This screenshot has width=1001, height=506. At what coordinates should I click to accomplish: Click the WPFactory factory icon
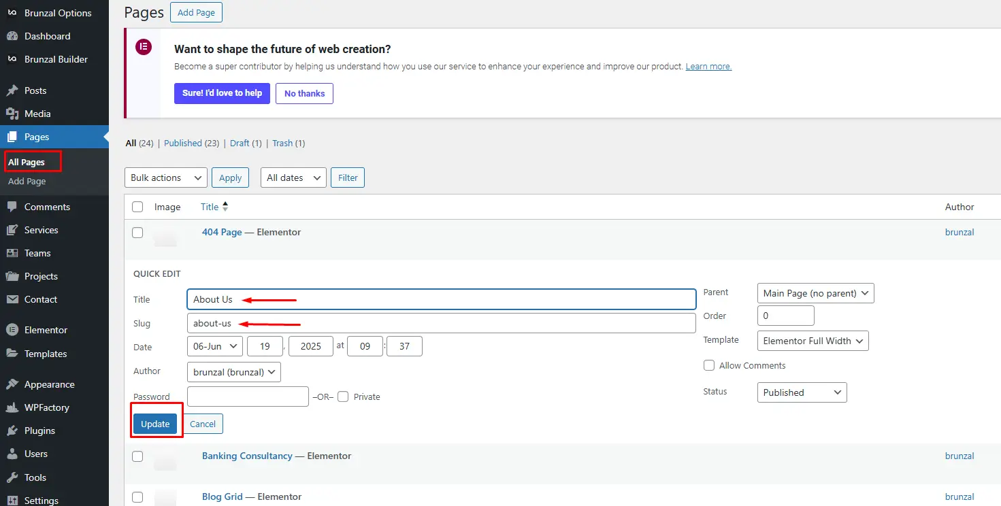click(12, 407)
